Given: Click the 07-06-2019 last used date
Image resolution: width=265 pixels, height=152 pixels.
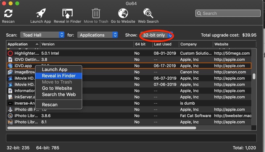Looking at the screenshot, I should point(165,85).
